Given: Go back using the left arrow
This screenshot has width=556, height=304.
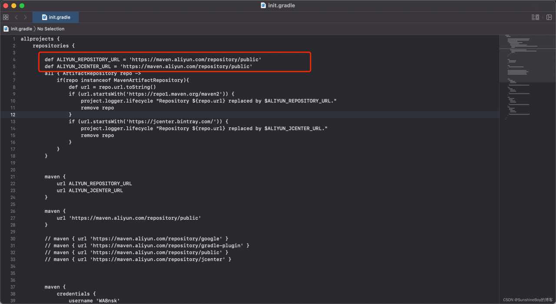Looking at the screenshot, I should pyautogui.click(x=16, y=17).
